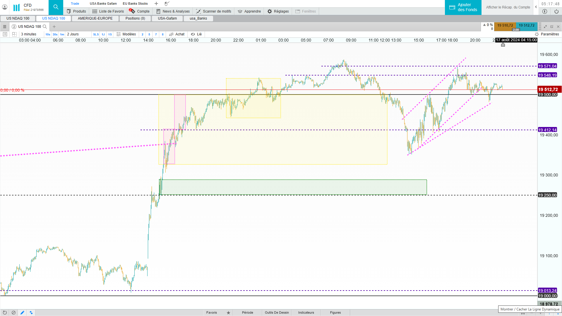Open the chart layout grid icon
Viewport: 562px width, 316px height.
[14, 34]
